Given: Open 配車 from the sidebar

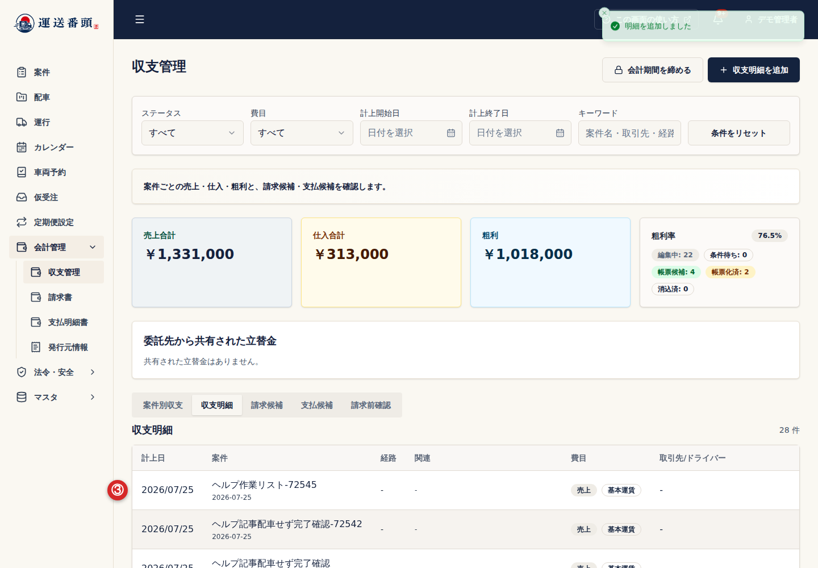Looking at the screenshot, I should pyautogui.click(x=56, y=97).
